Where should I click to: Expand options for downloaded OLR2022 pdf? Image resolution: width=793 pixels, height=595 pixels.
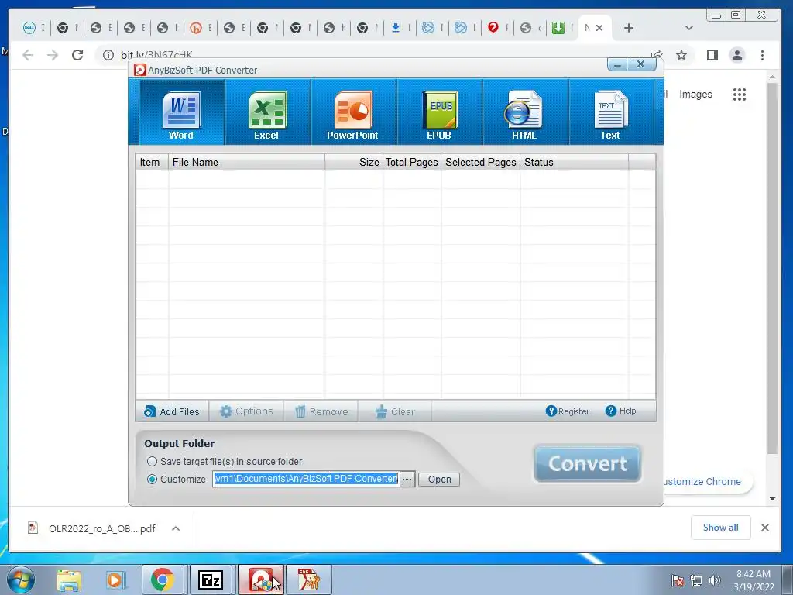(x=176, y=528)
